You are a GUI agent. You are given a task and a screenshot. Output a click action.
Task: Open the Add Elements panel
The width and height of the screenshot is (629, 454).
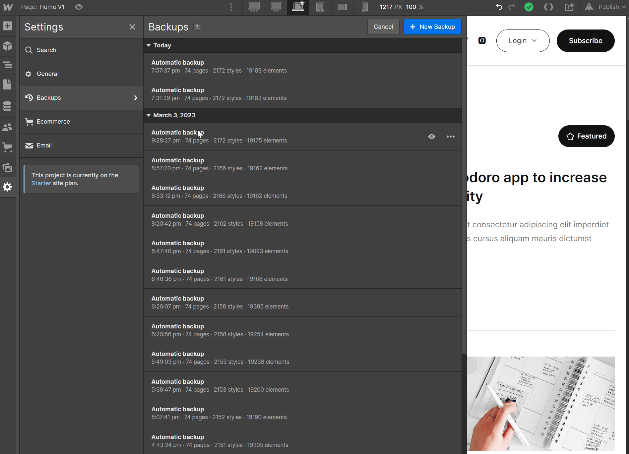click(8, 26)
